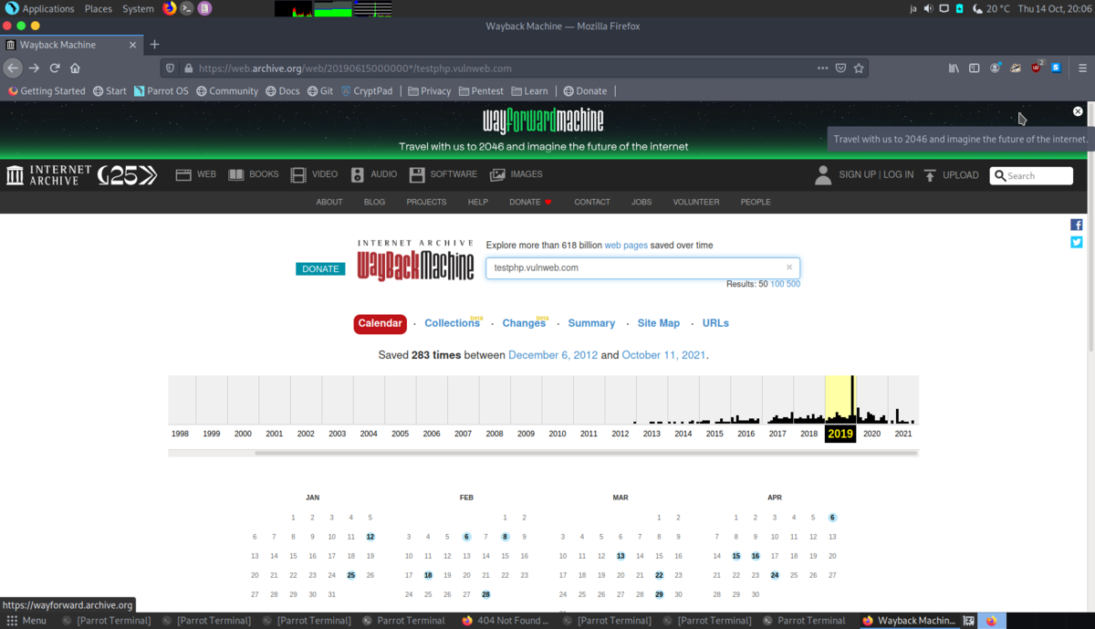Open the Firefox library icon
The height and width of the screenshot is (629, 1095).
[954, 68]
